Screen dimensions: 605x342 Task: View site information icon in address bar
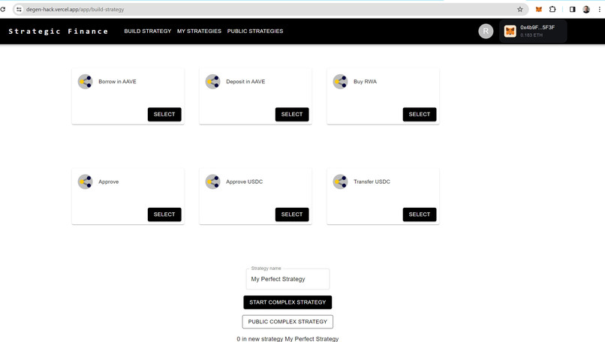pyautogui.click(x=19, y=9)
